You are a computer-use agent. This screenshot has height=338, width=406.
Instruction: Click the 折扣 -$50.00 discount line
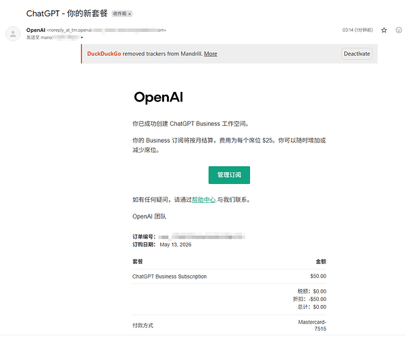click(309, 299)
